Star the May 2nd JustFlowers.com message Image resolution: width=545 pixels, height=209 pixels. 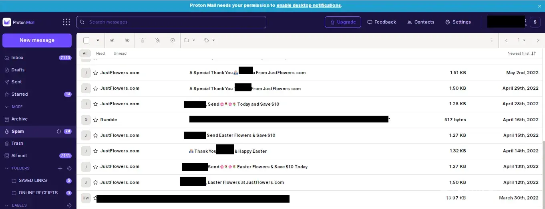point(95,73)
